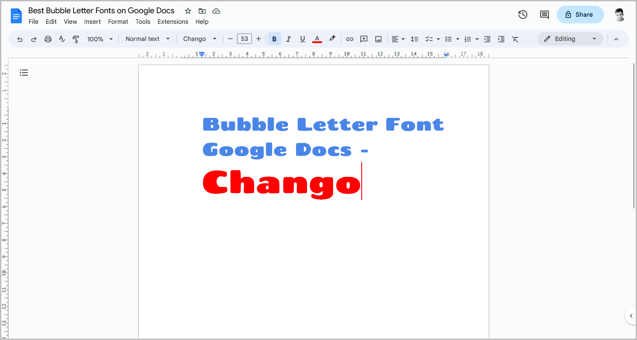Click the Paint format tool
The image size is (637, 340).
click(x=76, y=39)
